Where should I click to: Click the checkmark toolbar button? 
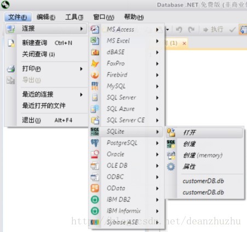click(232, 29)
